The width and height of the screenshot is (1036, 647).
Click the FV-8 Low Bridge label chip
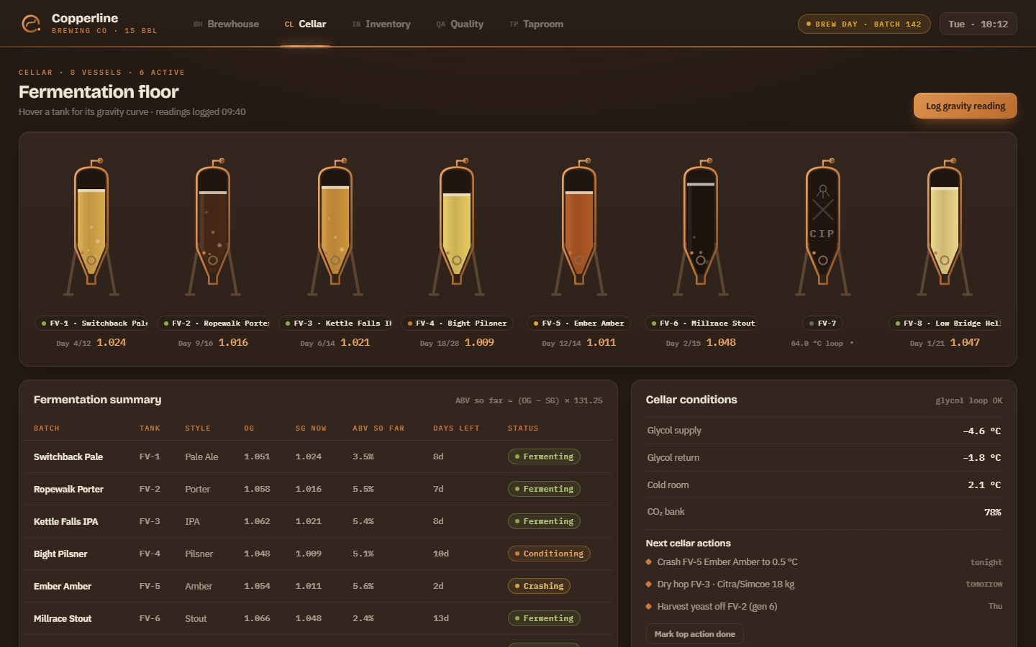[x=945, y=323]
